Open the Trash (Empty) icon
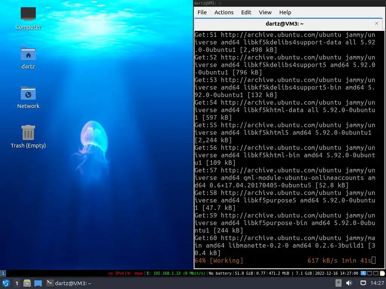386x289 pixels. pos(28,137)
